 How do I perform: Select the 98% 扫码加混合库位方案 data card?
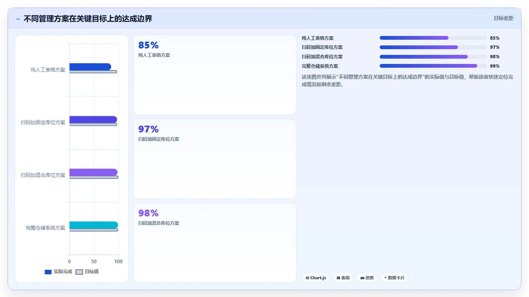pos(215,243)
